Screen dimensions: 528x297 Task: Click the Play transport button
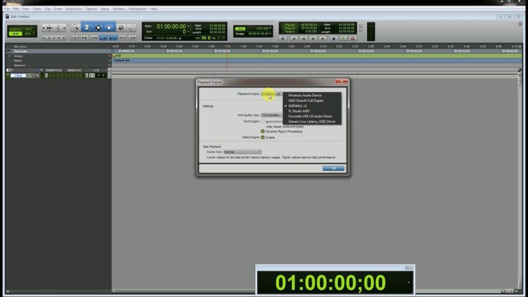point(343,38)
